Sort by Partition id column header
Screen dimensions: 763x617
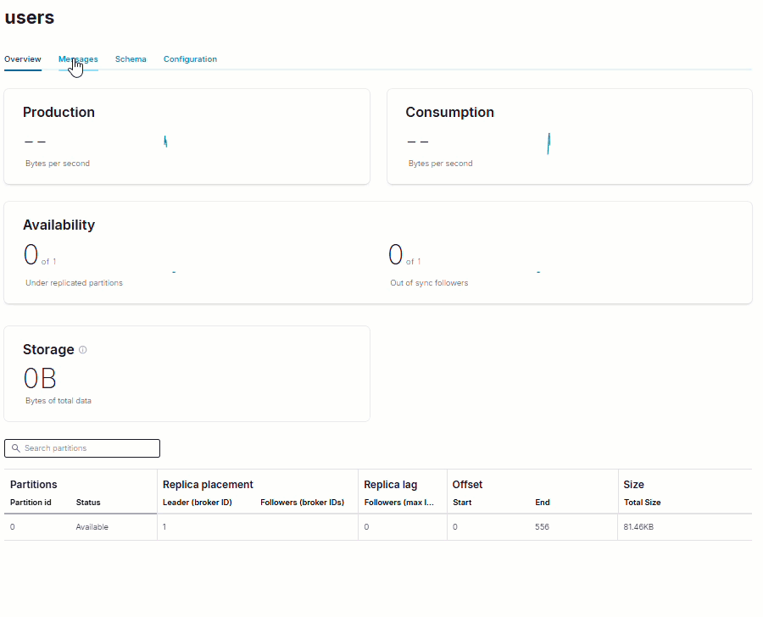[31, 503]
